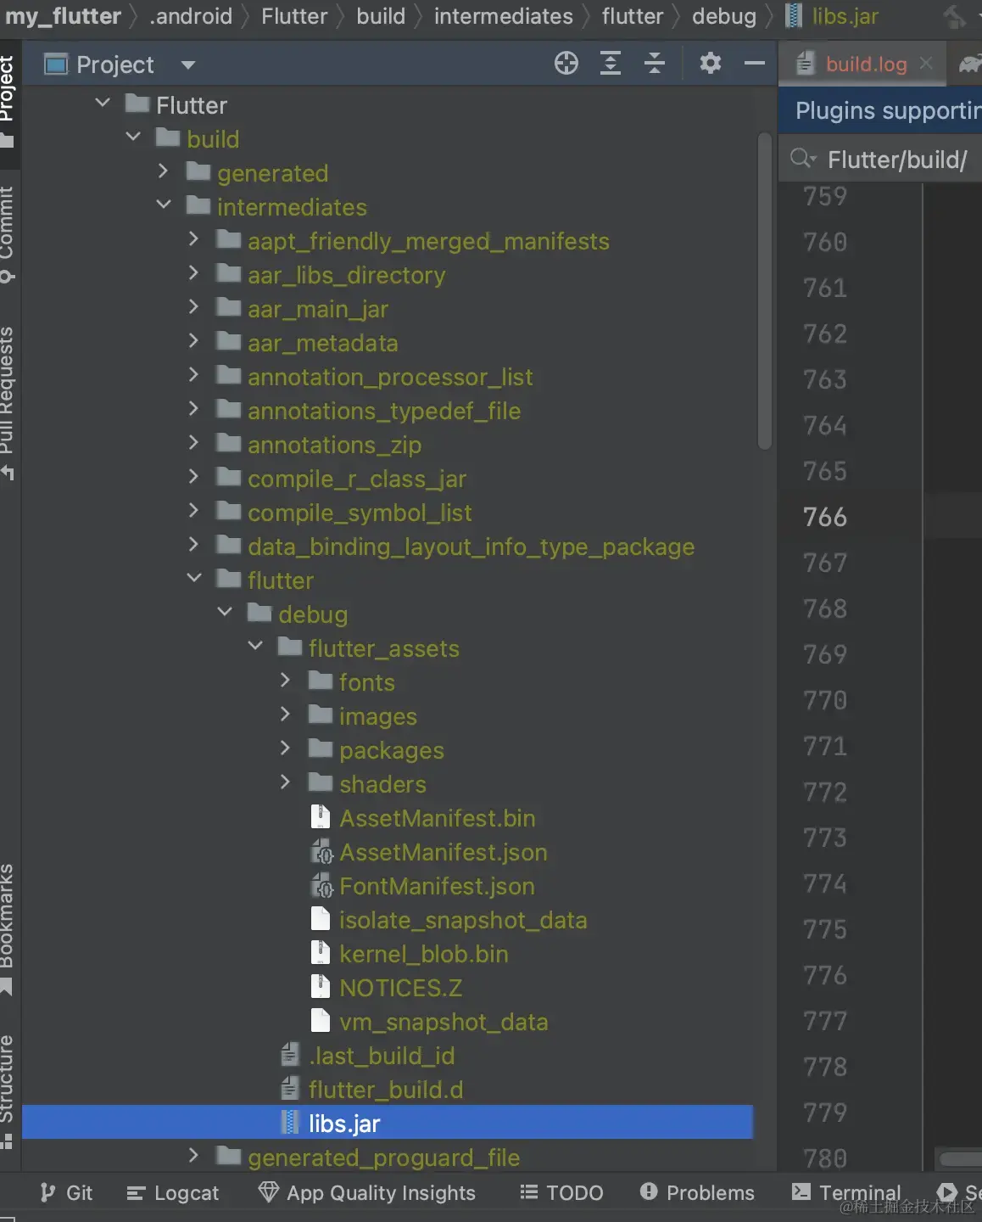Close the build.log tab
982x1222 pixels.
pyautogui.click(x=926, y=63)
